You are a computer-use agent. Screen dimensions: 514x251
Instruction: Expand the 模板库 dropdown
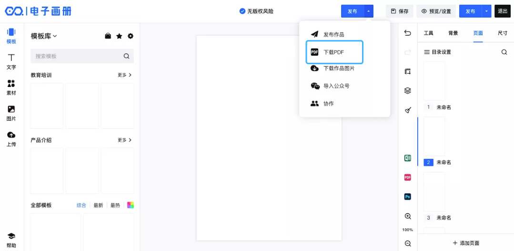tap(44, 36)
